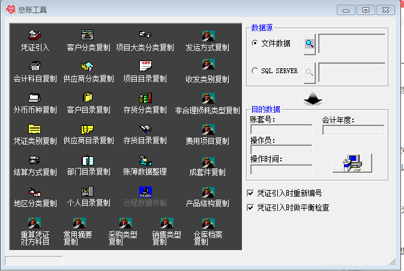The height and width of the screenshot is (271, 404).
Task: Maximize the 总账工具 window
Action: (366, 10)
